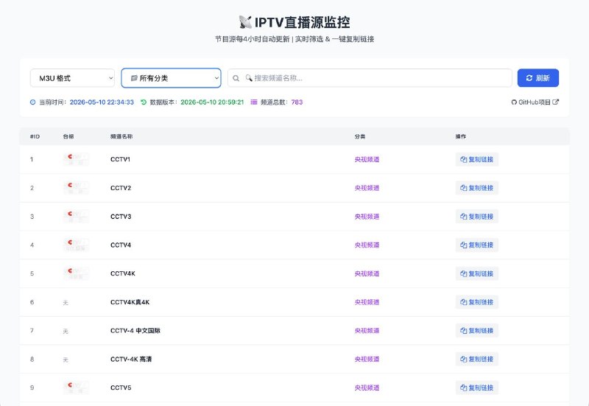
Task: Select channel name CCTV5
Action: click(x=121, y=388)
